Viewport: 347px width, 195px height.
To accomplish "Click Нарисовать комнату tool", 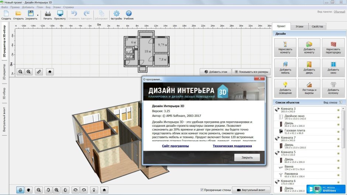I will 285,48.
